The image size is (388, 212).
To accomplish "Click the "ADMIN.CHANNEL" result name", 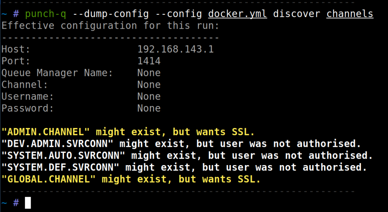I will 45,132.
